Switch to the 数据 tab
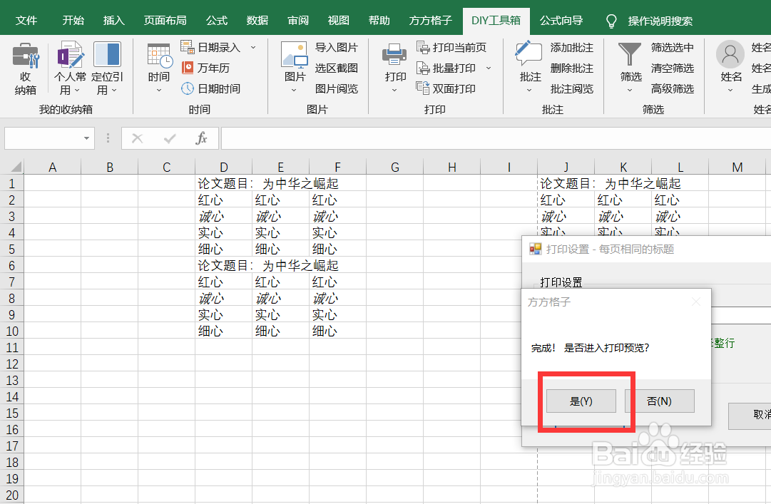This screenshot has height=504, width=771. click(x=257, y=21)
